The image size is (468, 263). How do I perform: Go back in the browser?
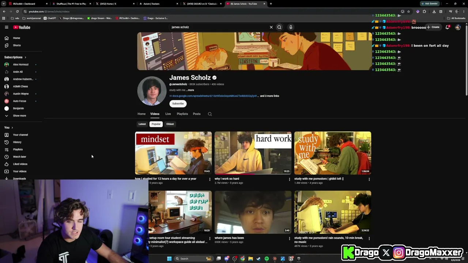tap(4, 11)
